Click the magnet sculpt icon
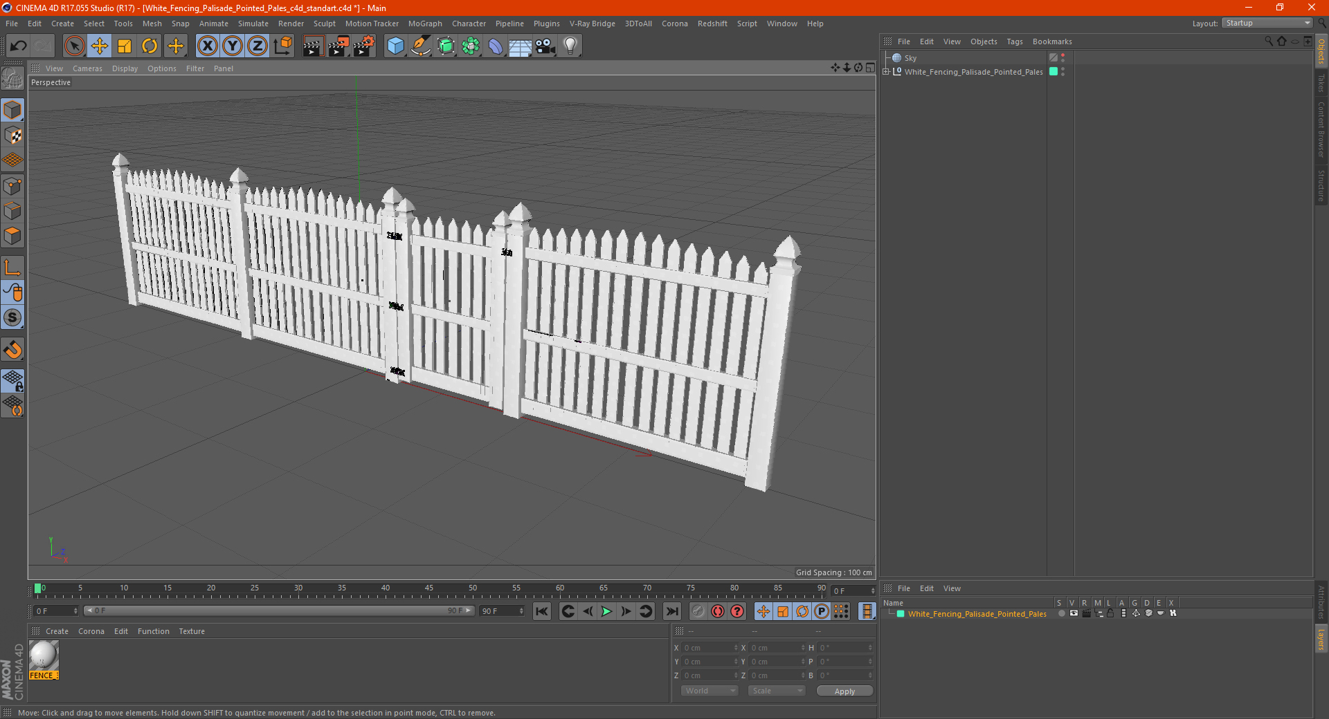1329x719 pixels. tap(12, 350)
